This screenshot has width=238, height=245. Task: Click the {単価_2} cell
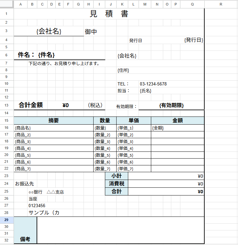click(134, 135)
